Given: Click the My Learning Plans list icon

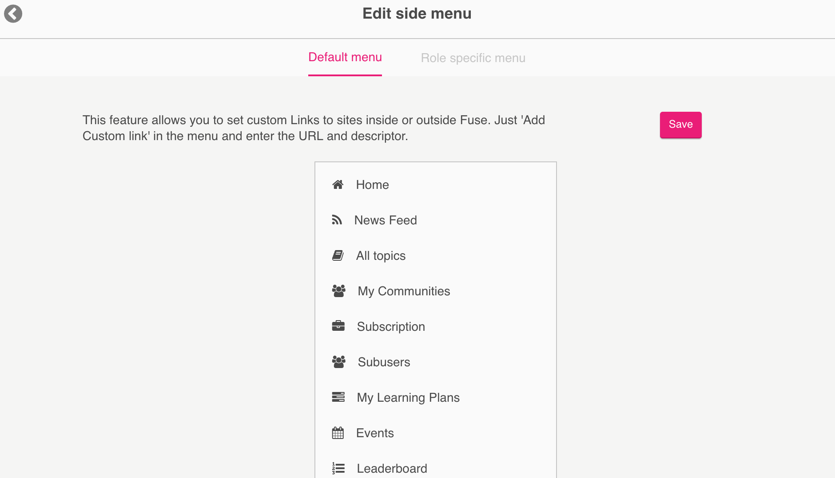Looking at the screenshot, I should click(338, 397).
